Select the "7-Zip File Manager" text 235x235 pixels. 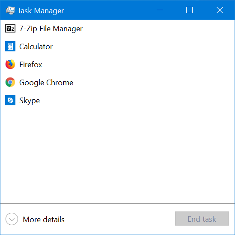[x=51, y=29]
